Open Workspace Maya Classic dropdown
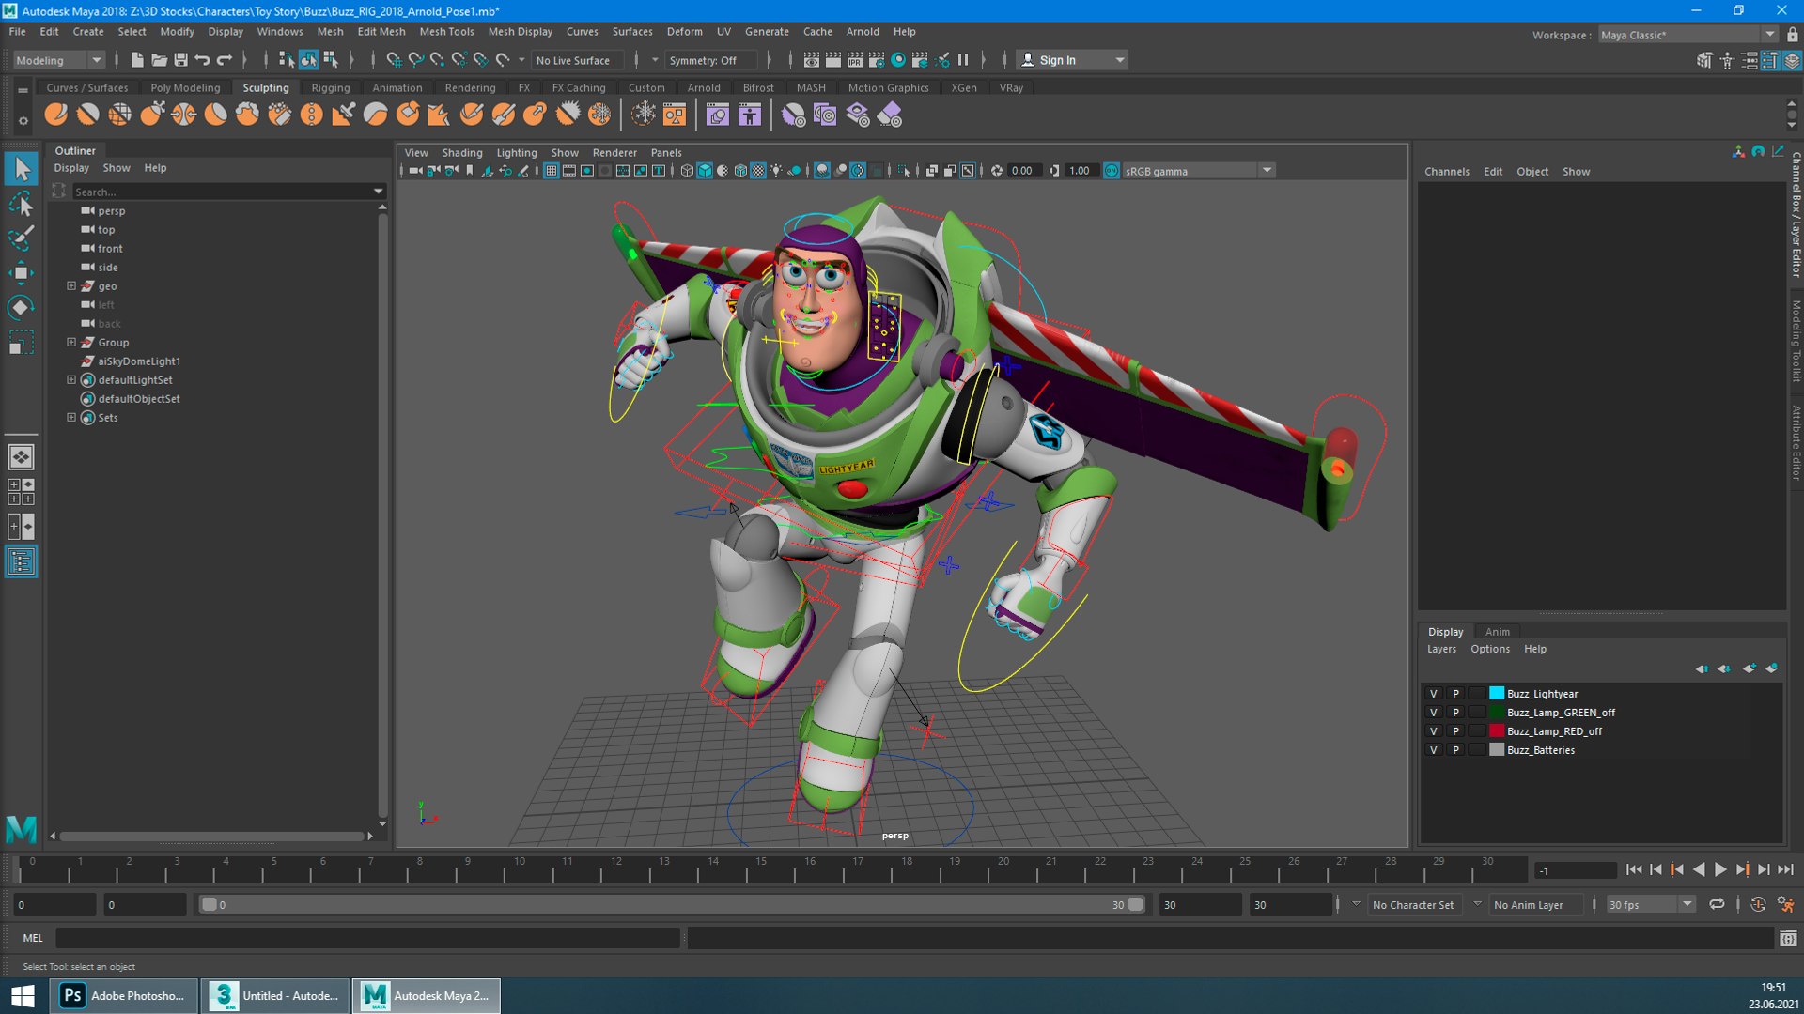1804x1014 pixels. tap(1687, 35)
